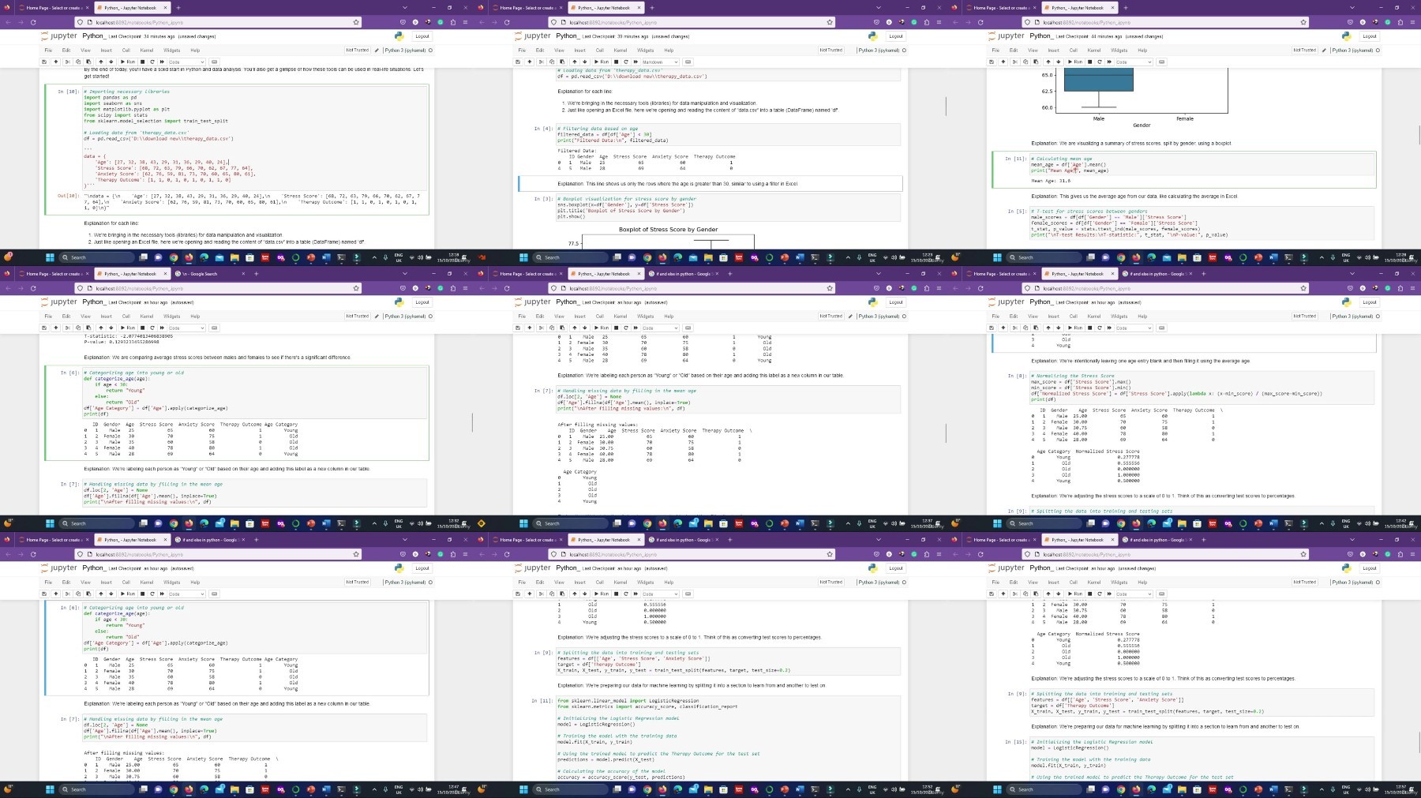Click notebook scrollbar thumb in 12:57 clock window
This screenshot has height=798, width=1421.
(x=1419, y=742)
